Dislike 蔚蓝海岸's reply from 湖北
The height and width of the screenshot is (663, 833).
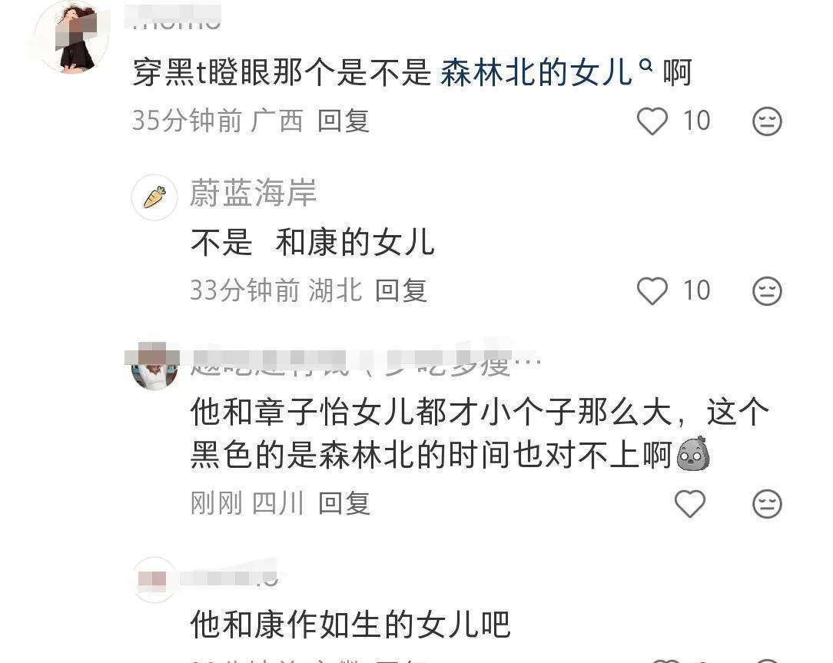767,291
